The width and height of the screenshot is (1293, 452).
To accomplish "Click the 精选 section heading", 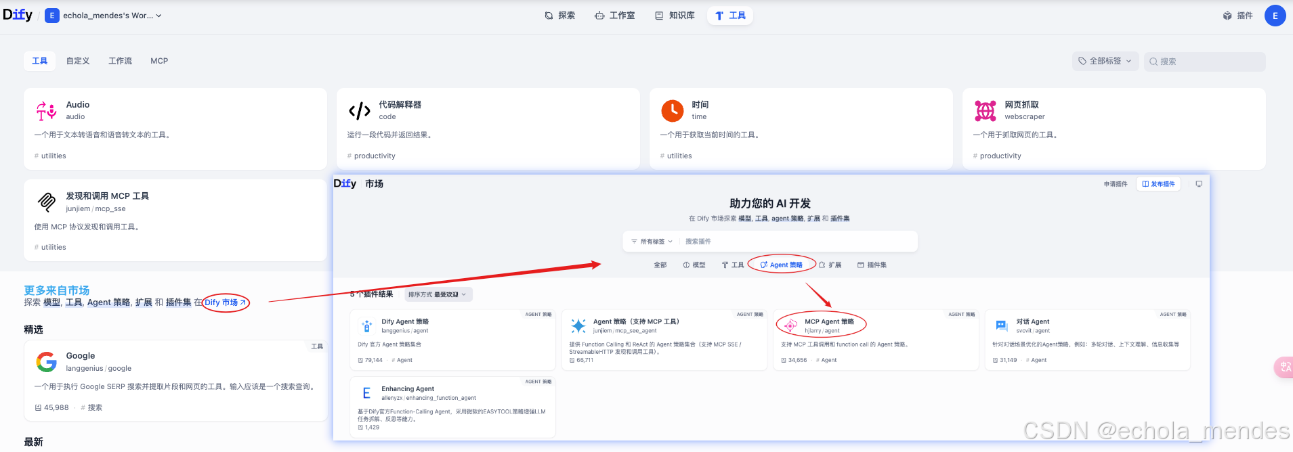I will [33, 330].
